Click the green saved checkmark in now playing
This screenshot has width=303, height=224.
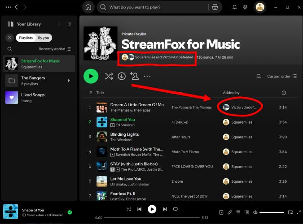[70, 212]
